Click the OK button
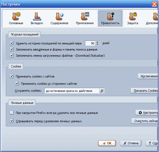This screenshot has width=159, height=152. pyautogui.click(x=107, y=143)
